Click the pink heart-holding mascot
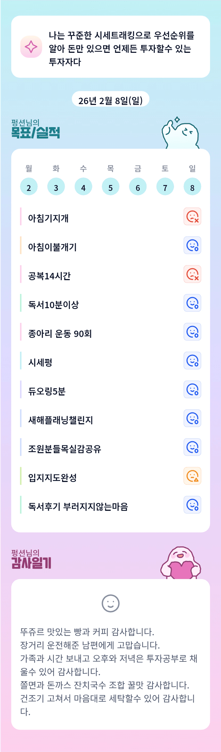This screenshot has width=221, height=752. (x=181, y=563)
